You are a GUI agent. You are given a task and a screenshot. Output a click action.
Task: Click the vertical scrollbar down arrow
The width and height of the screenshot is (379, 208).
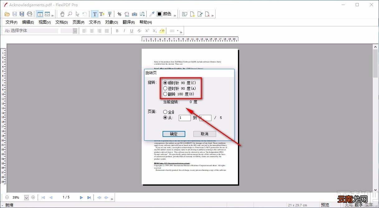(x=376, y=189)
